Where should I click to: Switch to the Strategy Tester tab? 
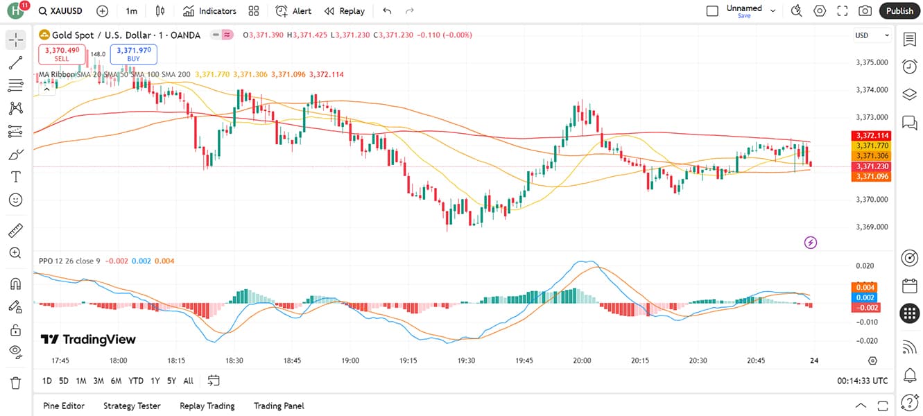pos(132,406)
